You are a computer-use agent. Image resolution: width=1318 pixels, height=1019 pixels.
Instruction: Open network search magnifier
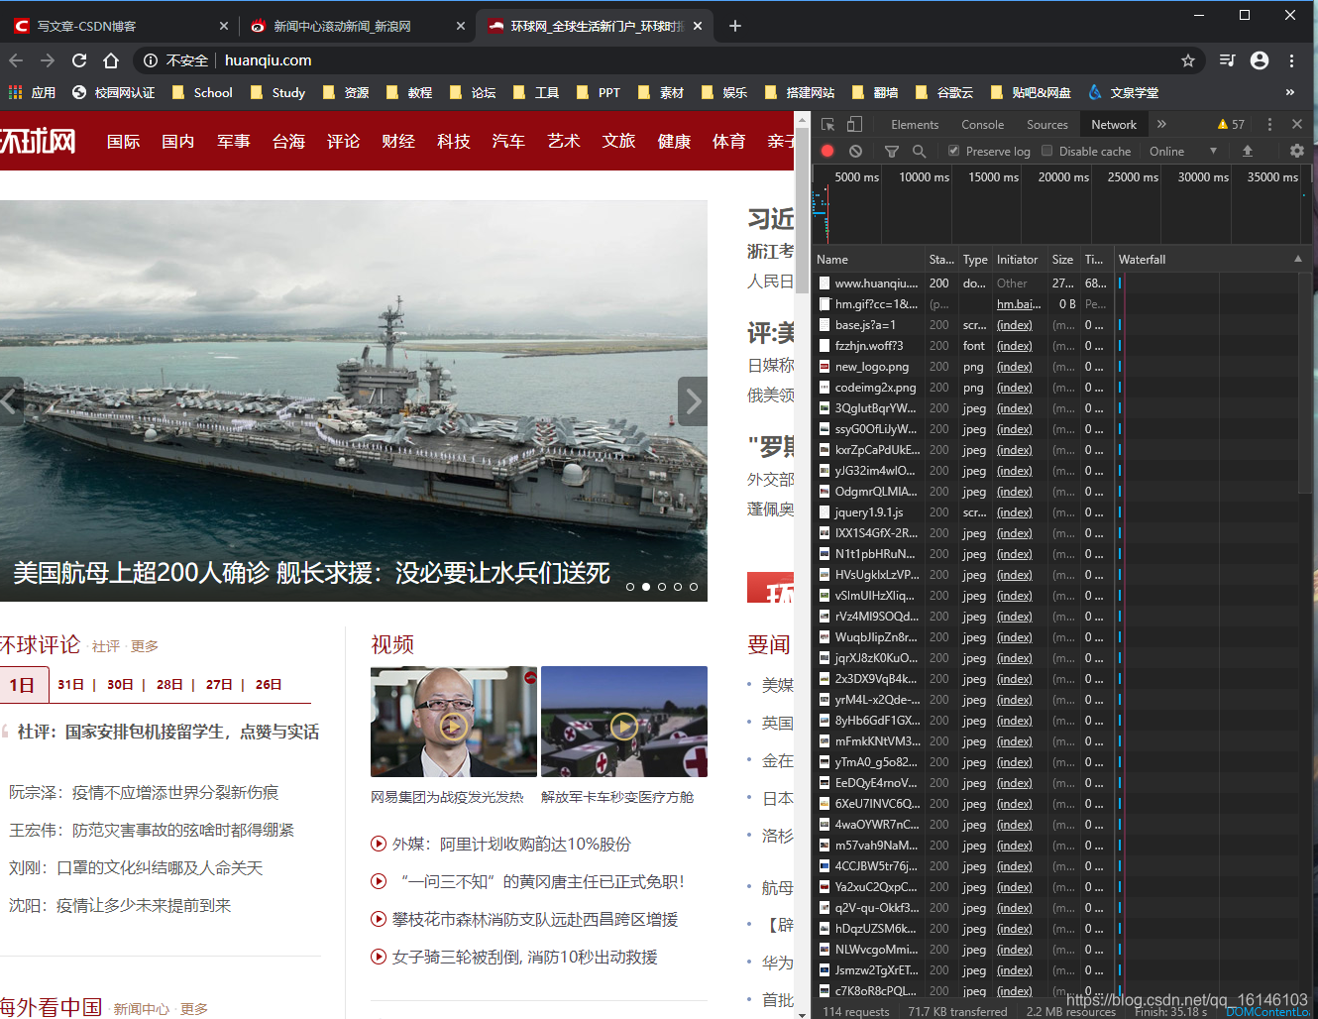(x=920, y=151)
